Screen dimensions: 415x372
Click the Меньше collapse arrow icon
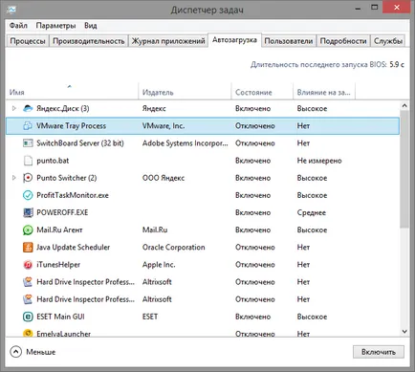pos(15,352)
